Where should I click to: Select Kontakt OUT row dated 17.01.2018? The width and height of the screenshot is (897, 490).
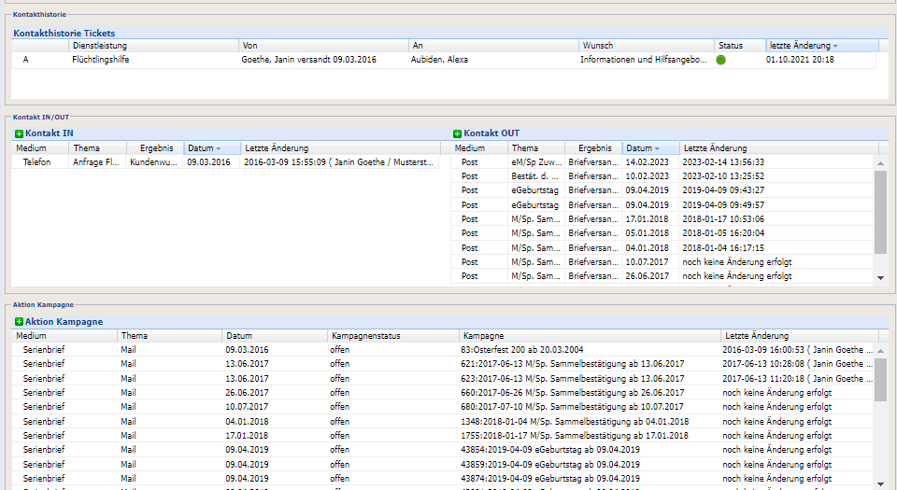tap(662, 219)
